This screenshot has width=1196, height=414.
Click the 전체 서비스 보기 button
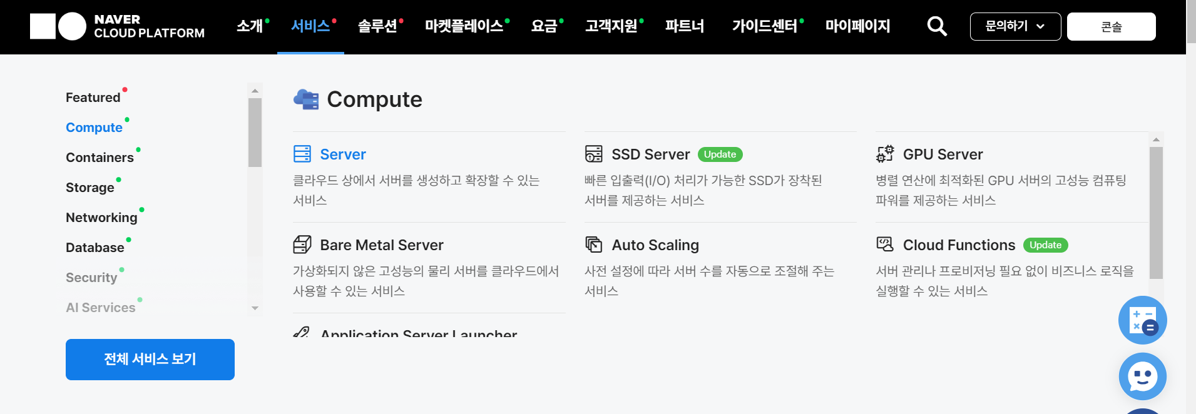pos(150,360)
